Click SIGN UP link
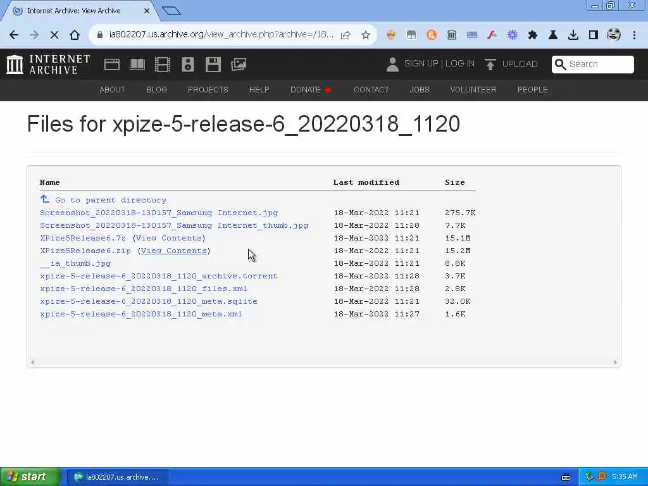 pyautogui.click(x=421, y=64)
